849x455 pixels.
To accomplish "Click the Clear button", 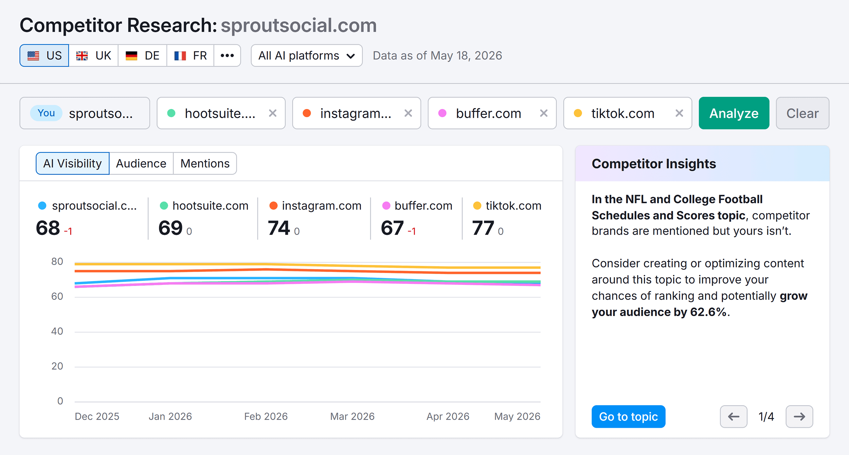I will tap(802, 113).
